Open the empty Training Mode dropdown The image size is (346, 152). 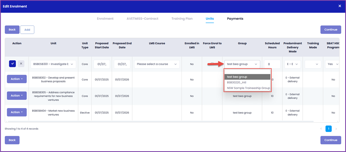[x=313, y=64]
